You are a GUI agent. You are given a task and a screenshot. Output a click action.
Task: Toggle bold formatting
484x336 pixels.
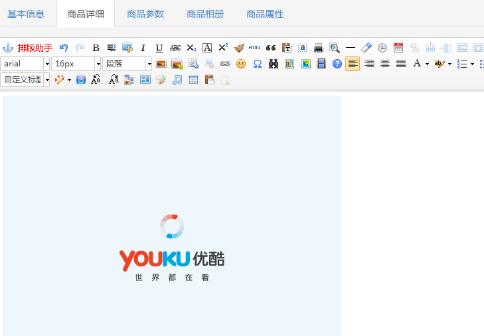pos(96,48)
